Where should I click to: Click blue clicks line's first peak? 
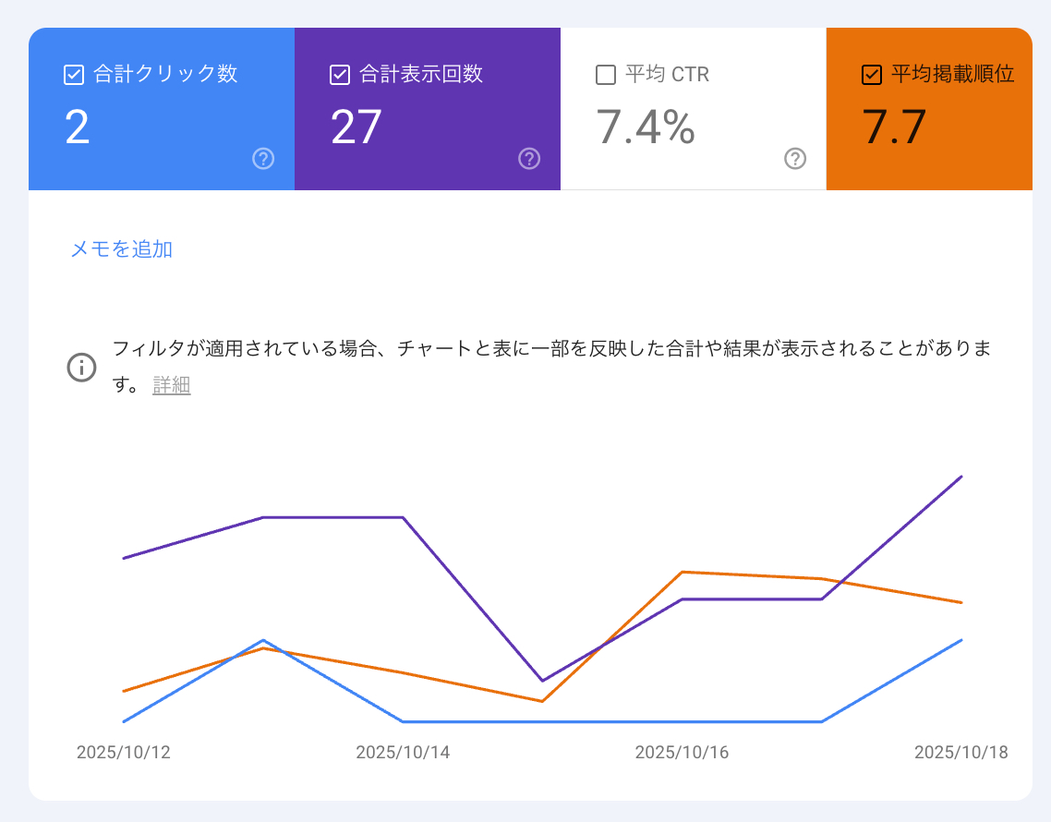point(264,640)
